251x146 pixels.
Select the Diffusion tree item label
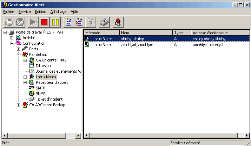pyautogui.click(x=43, y=66)
